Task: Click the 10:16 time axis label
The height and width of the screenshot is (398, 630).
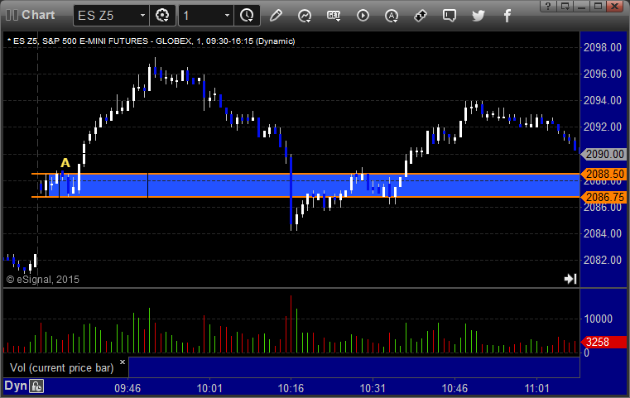Action: tap(291, 388)
